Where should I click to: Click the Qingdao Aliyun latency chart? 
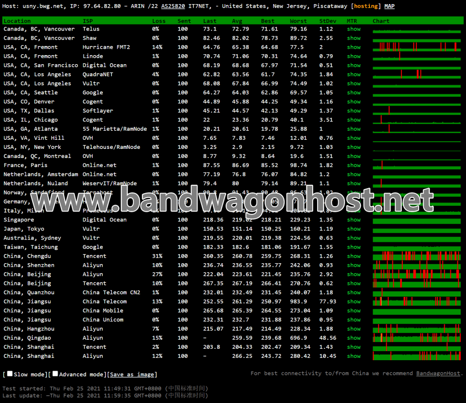(417, 337)
